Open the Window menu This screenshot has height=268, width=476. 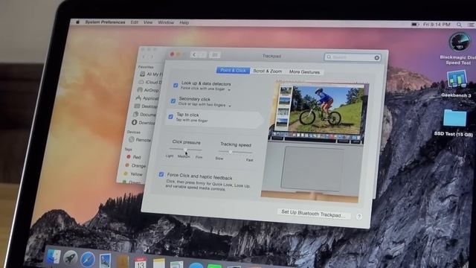pos(166,22)
